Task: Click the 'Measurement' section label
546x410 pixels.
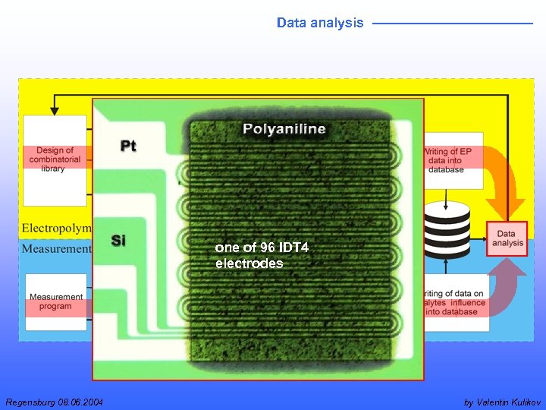Action: tap(57, 248)
